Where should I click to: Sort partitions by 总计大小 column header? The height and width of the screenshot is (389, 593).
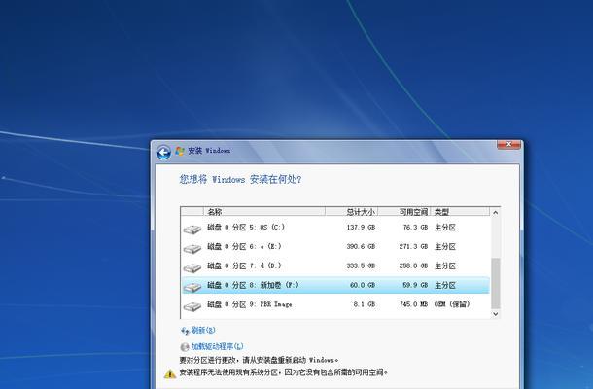(360, 211)
